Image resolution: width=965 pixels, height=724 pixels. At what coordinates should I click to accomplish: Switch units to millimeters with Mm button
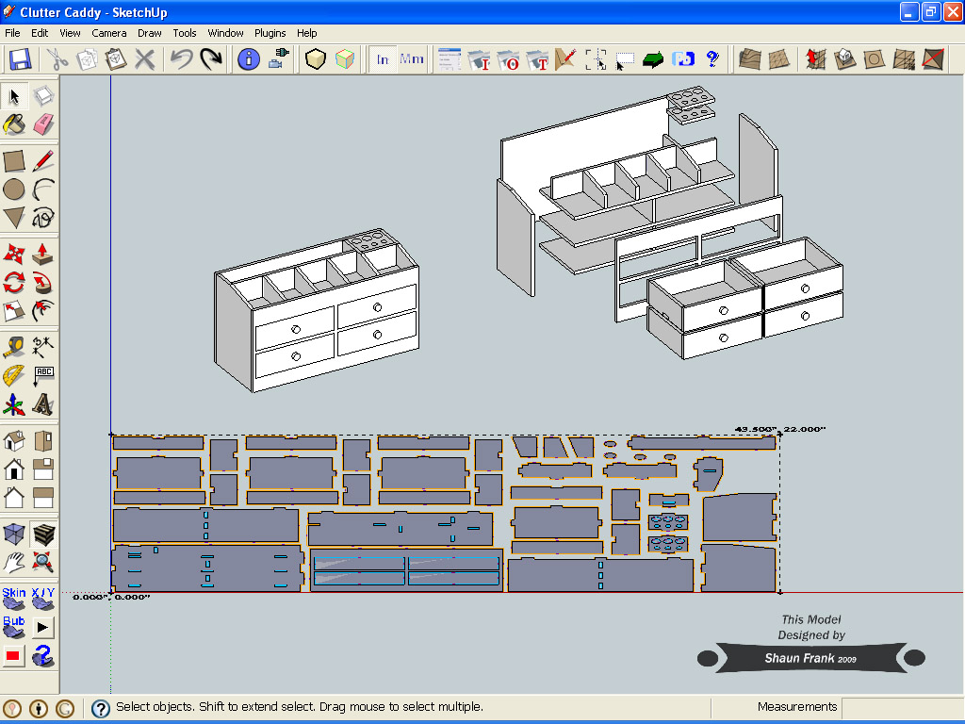click(x=412, y=59)
